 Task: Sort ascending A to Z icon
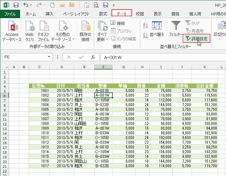145,26
